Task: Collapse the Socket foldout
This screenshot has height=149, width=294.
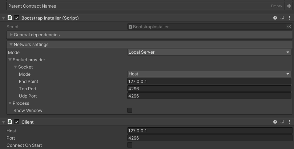Action: point(16,67)
